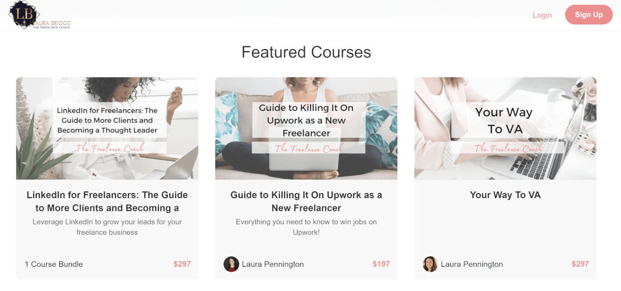The height and width of the screenshot is (291, 621).
Task: Click the $297 price on LinkedIn course
Action: point(182,264)
